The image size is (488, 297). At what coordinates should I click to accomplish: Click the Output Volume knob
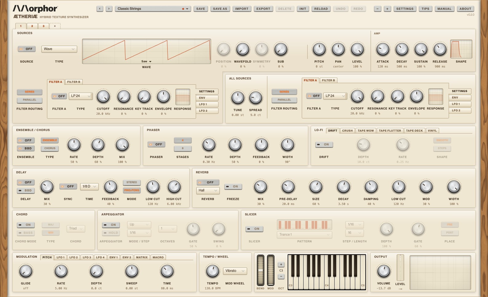(x=384, y=271)
